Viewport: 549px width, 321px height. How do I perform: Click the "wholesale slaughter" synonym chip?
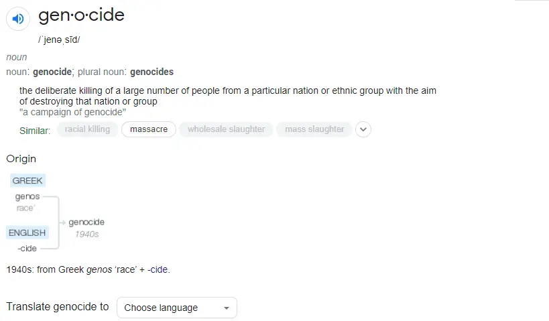tap(226, 129)
